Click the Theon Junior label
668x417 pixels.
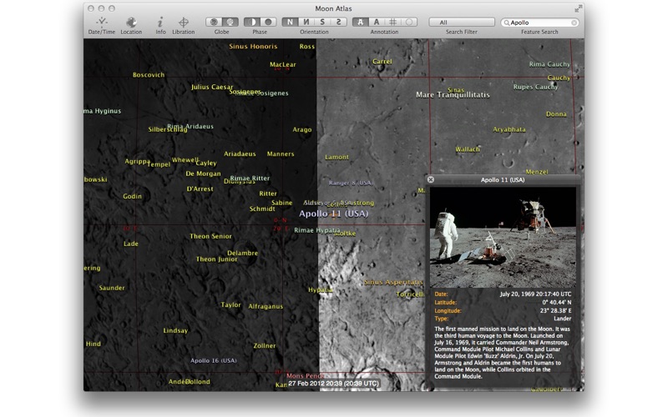216,259
